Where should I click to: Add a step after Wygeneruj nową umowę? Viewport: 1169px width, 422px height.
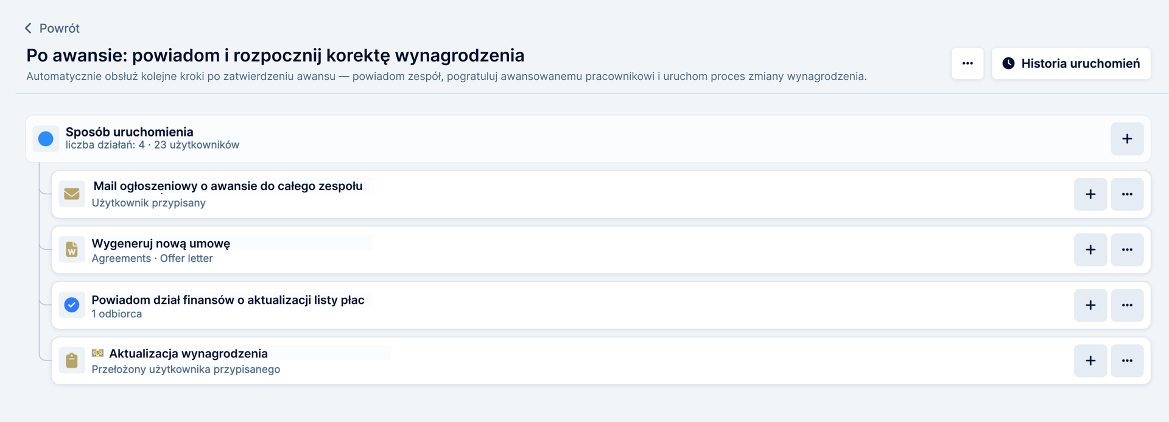click(x=1090, y=250)
